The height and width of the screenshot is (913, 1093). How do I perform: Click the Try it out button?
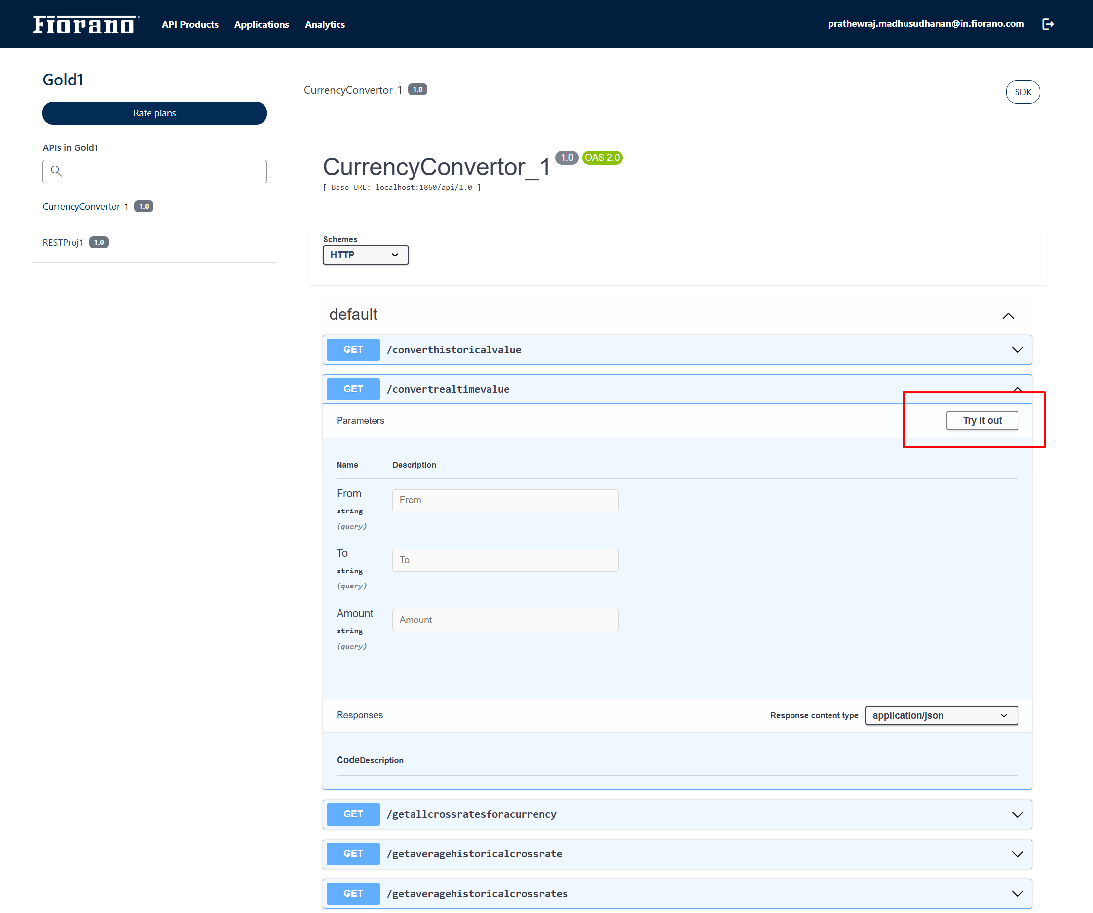click(981, 420)
